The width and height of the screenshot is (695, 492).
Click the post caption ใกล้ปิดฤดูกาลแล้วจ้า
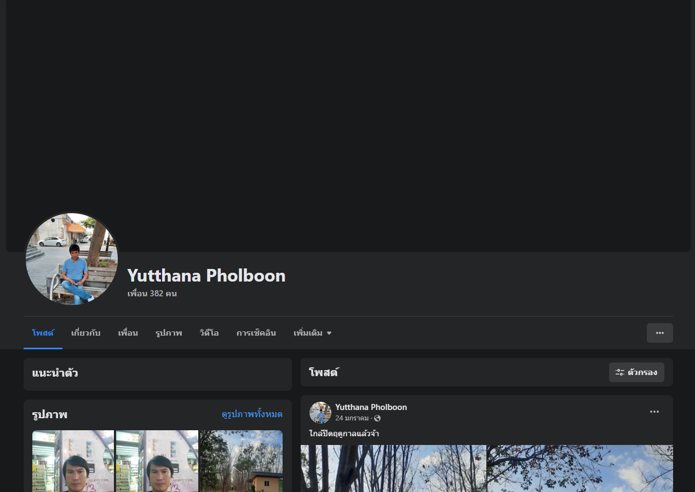[x=344, y=434]
